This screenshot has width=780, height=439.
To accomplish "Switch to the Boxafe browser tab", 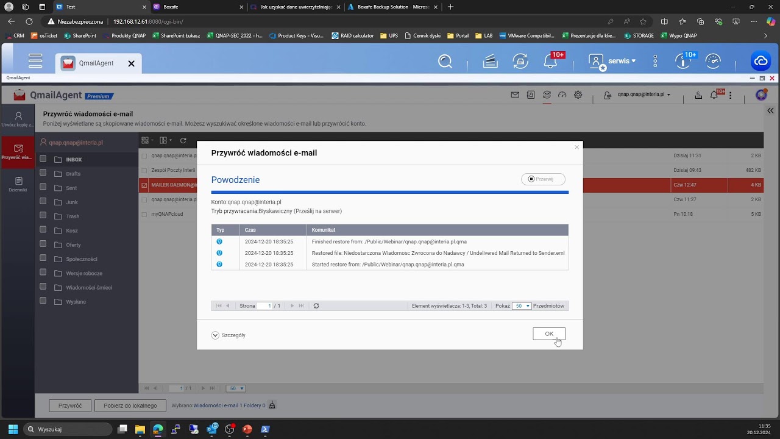I will click(x=198, y=7).
